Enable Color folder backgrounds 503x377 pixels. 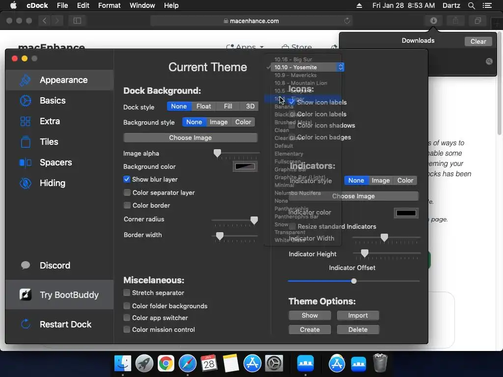(x=127, y=306)
